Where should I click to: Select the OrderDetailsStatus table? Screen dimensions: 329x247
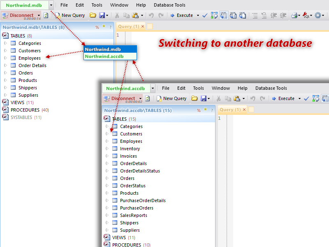[x=140, y=171]
